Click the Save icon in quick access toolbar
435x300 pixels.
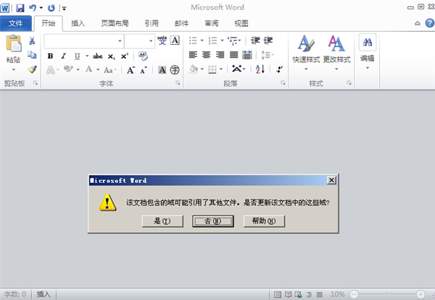click(x=20, y=8)
